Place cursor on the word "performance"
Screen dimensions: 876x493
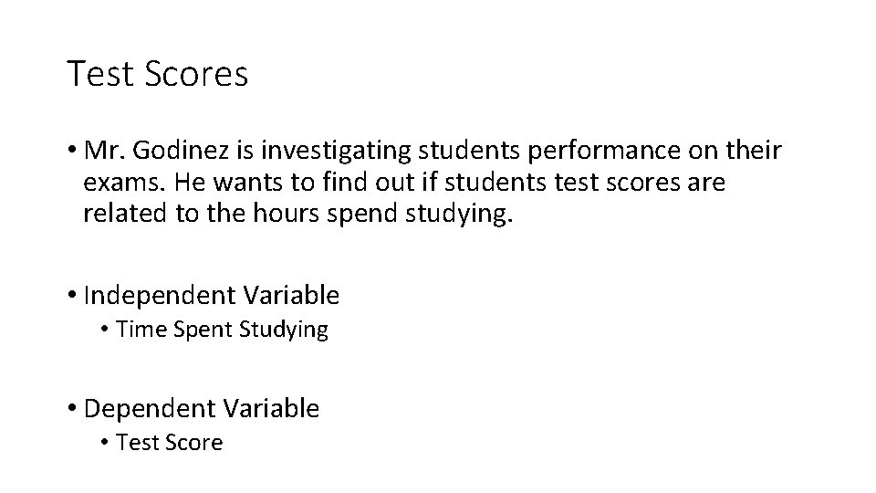click(x=604, y=151)
